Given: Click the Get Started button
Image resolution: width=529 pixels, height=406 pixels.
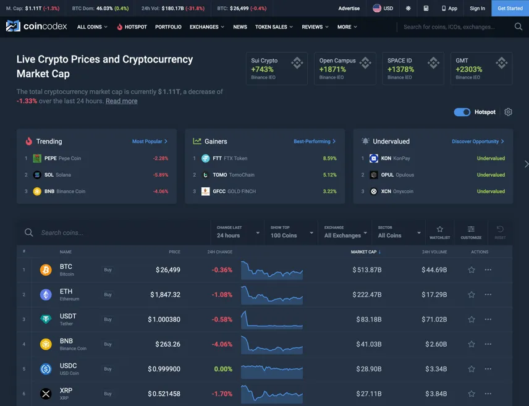Looking at the screenshot, I should [510, 8].
